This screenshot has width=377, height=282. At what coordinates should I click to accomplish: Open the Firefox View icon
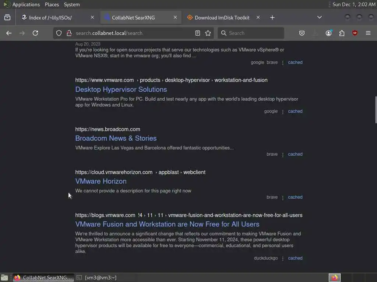[7, 18]
